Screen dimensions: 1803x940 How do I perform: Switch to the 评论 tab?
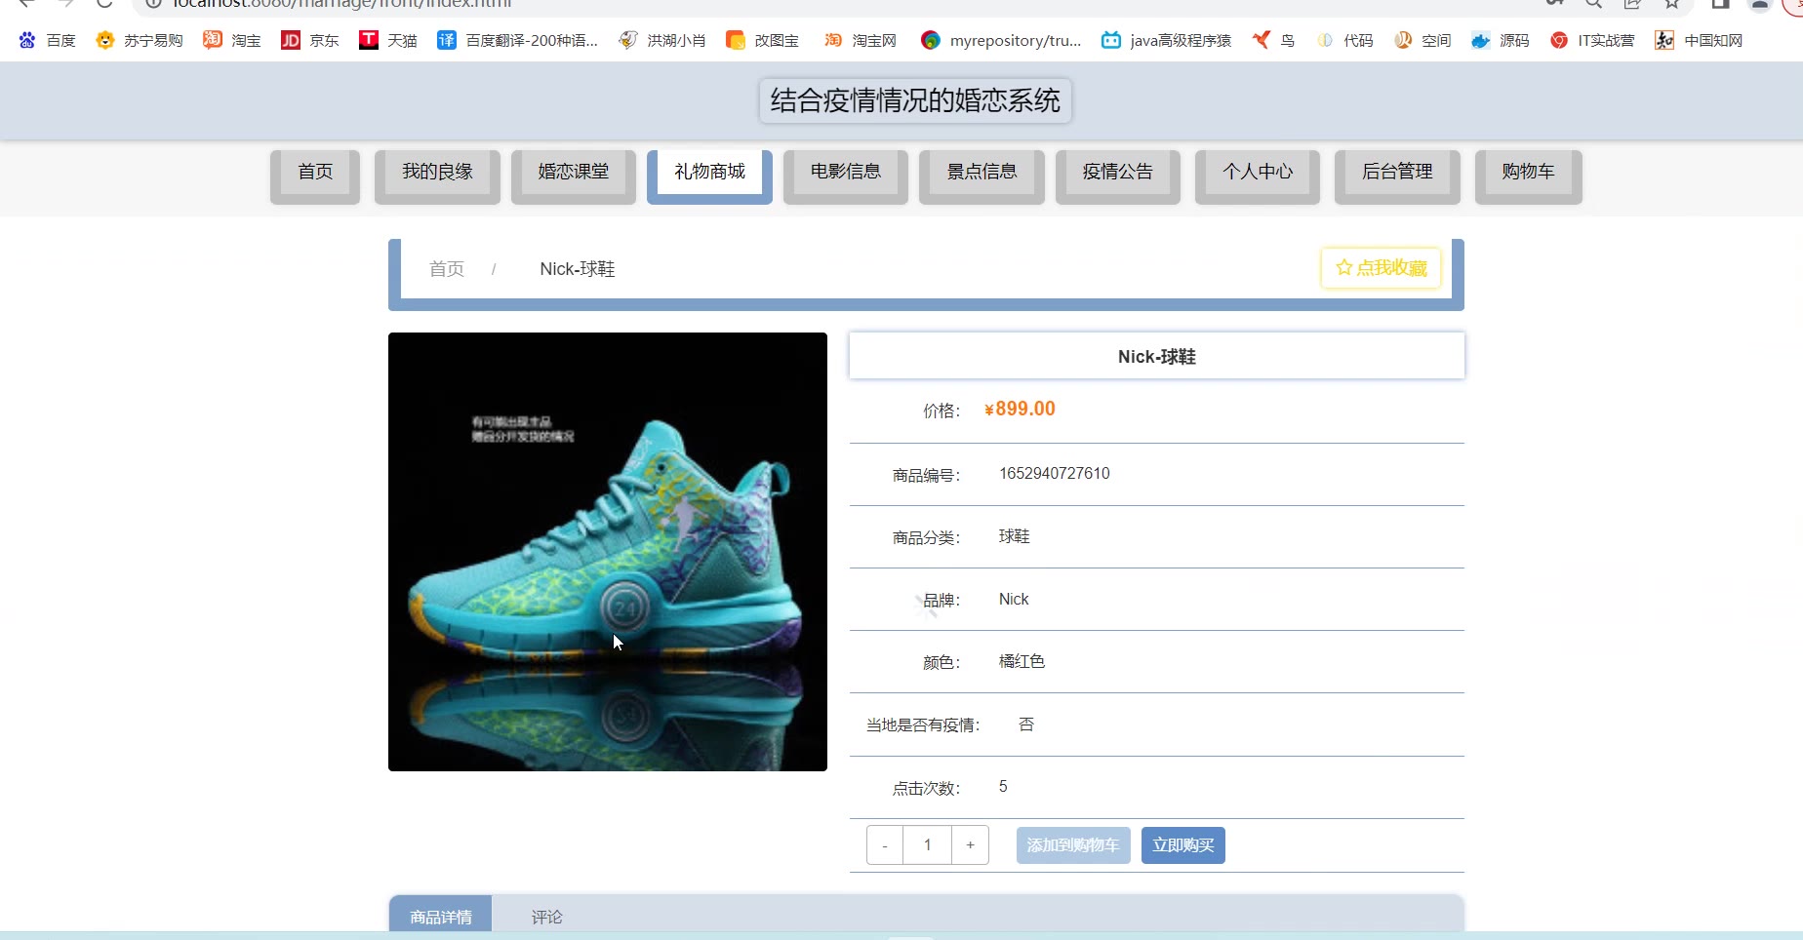[546, 917]
